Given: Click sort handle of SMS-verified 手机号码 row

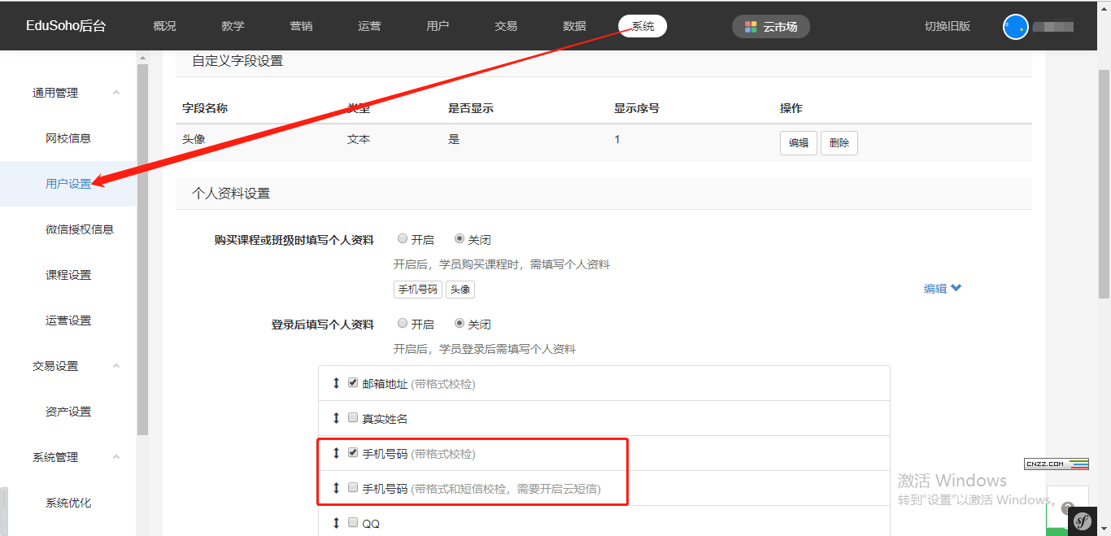Looking at the screenshot, I should click(336, 488).
